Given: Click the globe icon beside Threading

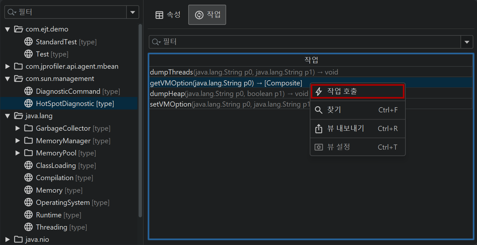Looking at the screenshot, I should click(29, 227).
